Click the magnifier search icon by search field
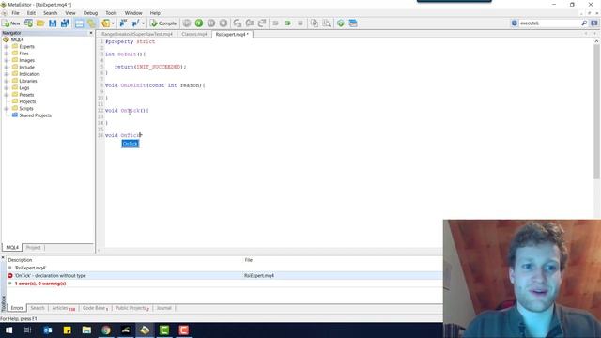Image resolution: width=601 pixels, height=338 pixels. 584,23
